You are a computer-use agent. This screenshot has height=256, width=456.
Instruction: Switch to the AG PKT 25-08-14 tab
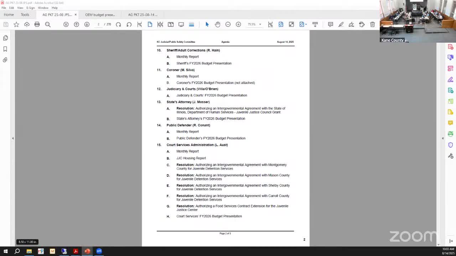point(142,15)
